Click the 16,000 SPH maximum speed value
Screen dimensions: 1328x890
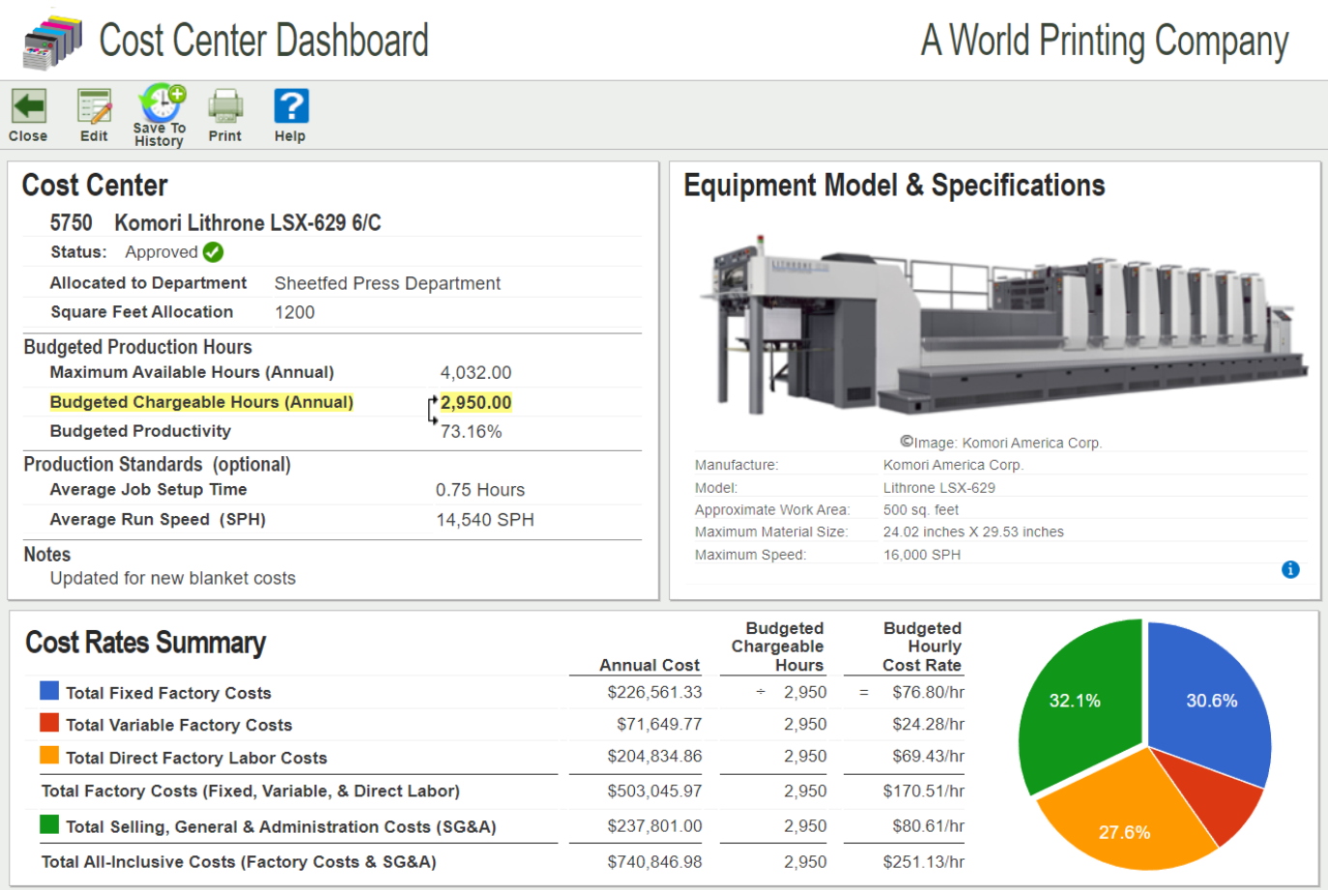(922, 555)
